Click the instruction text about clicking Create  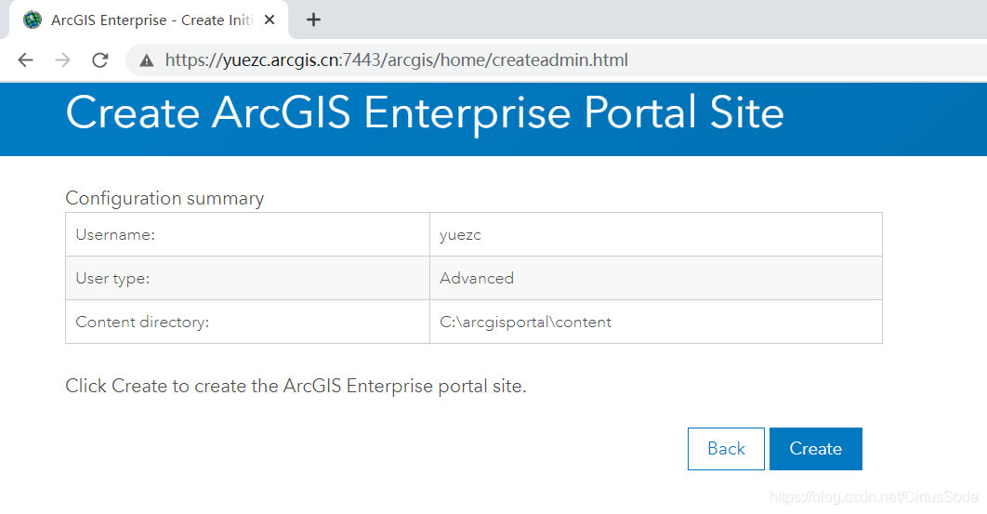point(296,386)
